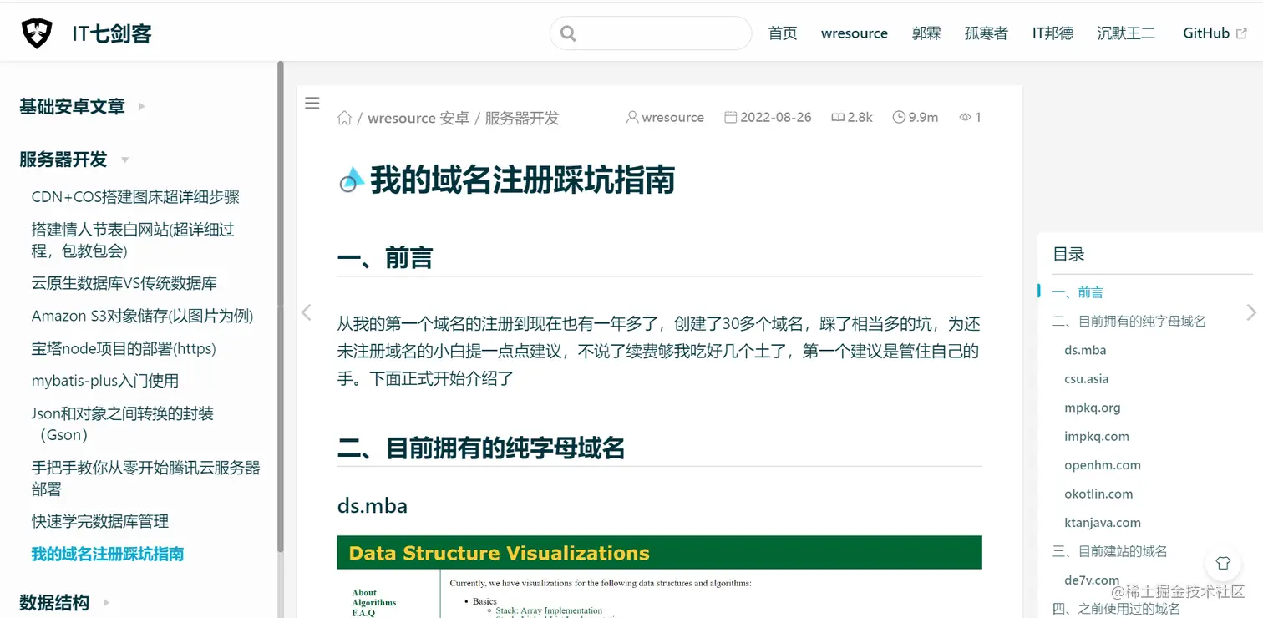Open the IT邦德 nav item
The height and width of the screenshot is (618, 1263).
click(1052, 33)
